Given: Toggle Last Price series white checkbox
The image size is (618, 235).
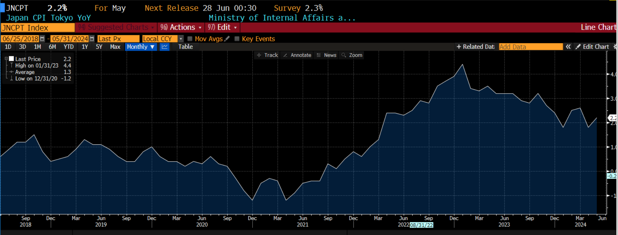Looking at the screenshot, I should click(11, 59).
